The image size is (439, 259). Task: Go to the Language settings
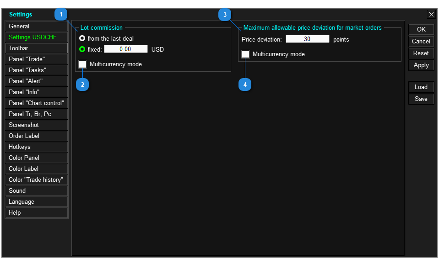[x=37, y=202]
